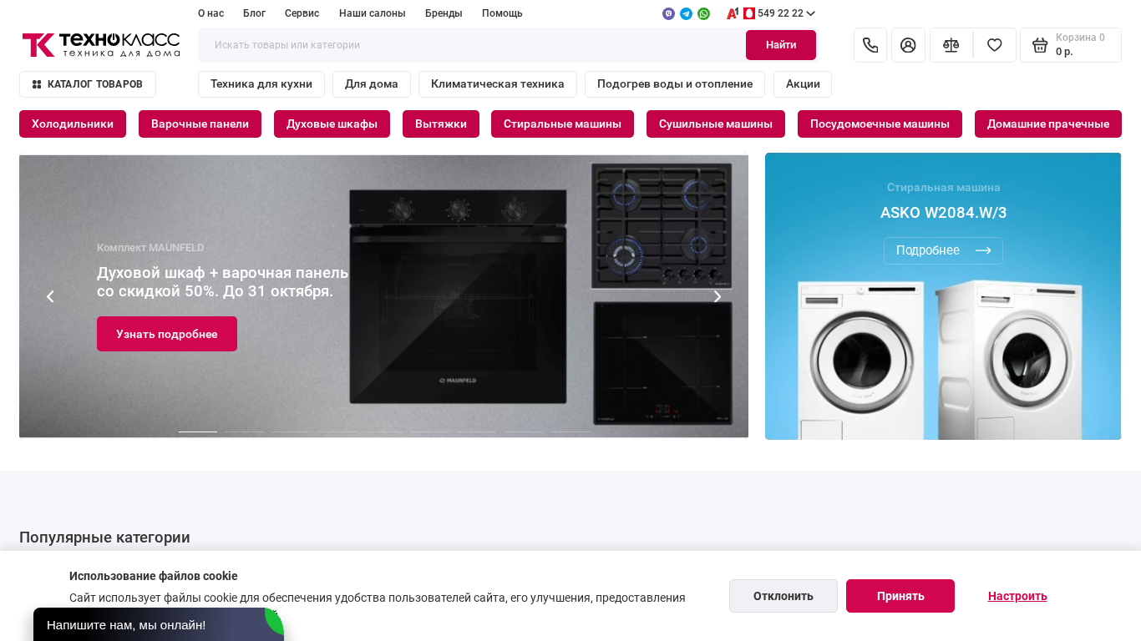
Task: Select the Домашние прачечные category button
Action: 1048,124
